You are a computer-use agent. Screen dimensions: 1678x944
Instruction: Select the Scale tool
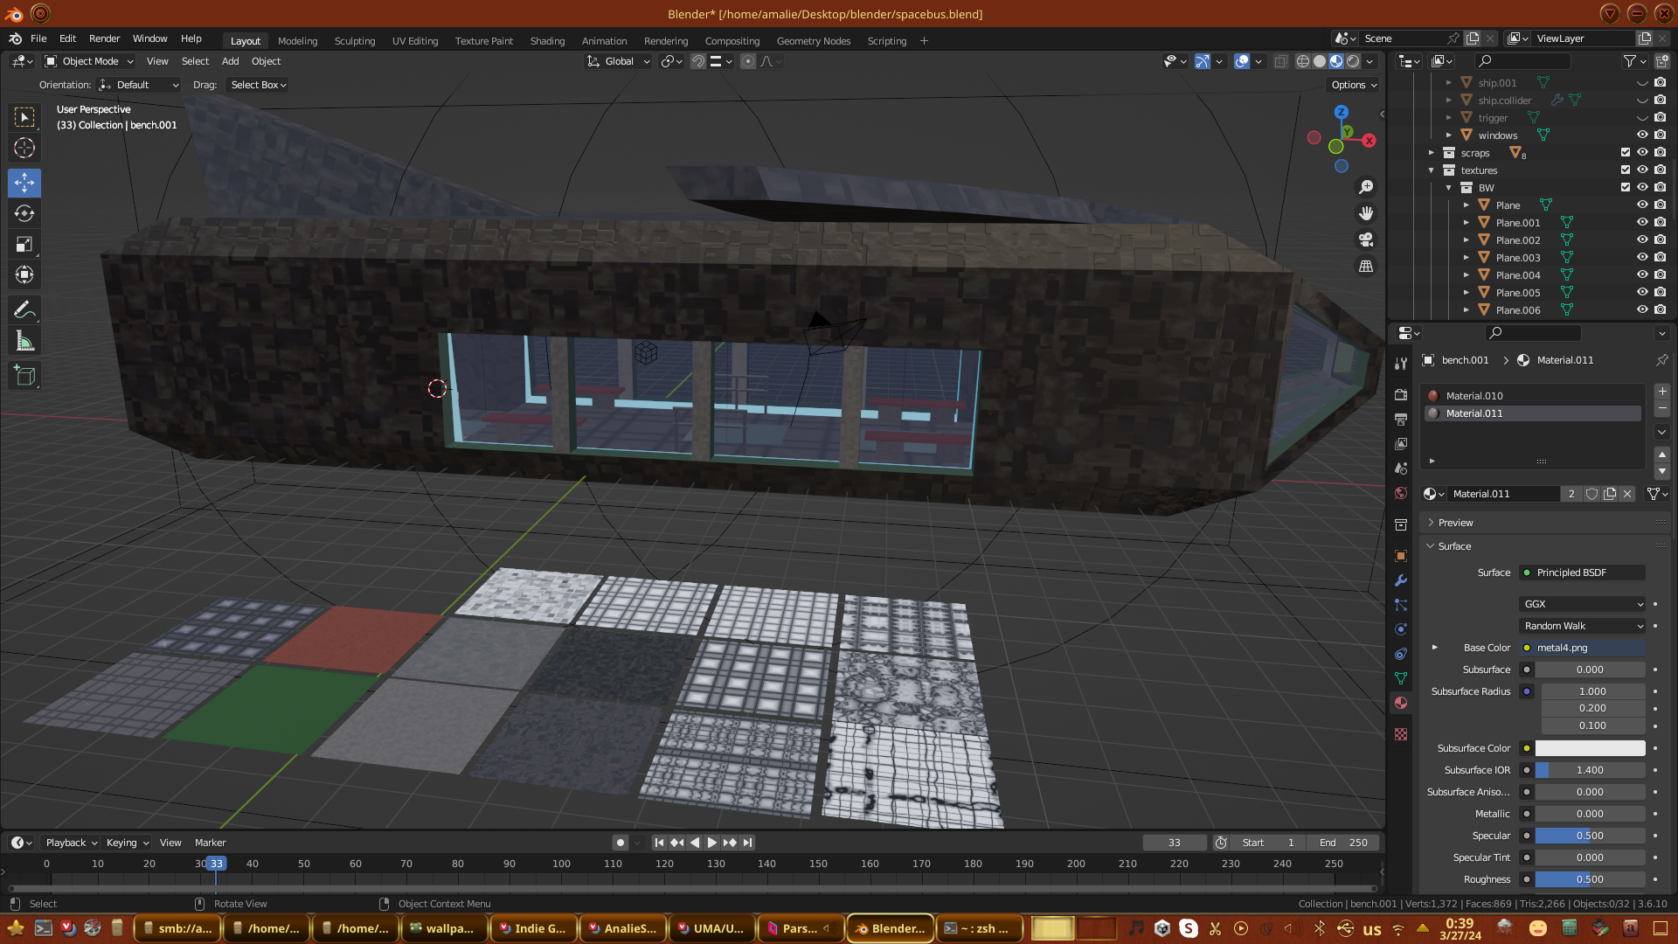tap(24, 245)
